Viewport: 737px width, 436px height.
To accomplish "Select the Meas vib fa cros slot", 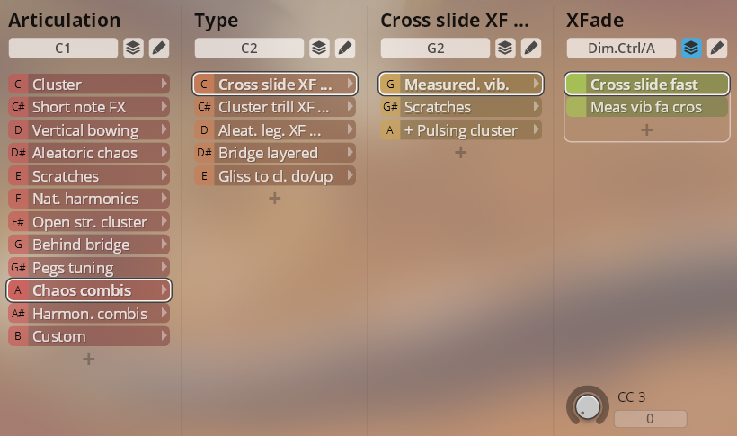I will point(647,107).
